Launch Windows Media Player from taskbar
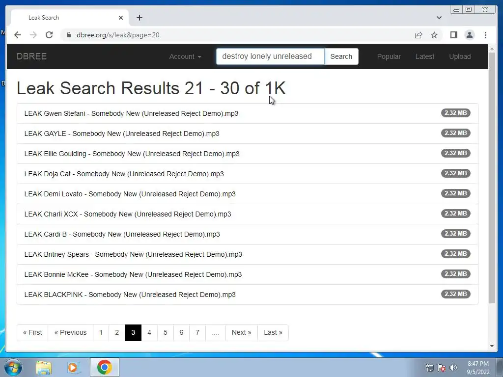 point(74,367)
